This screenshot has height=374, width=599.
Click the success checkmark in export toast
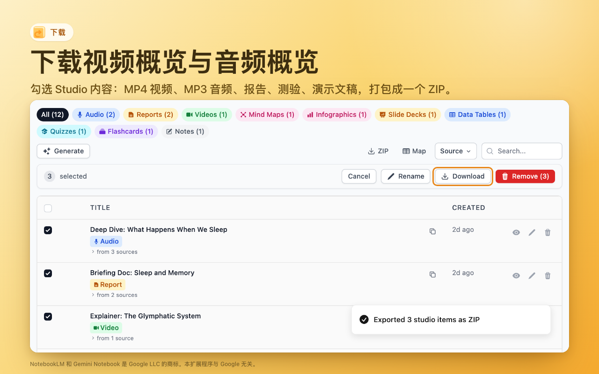[x=364, y=320]
